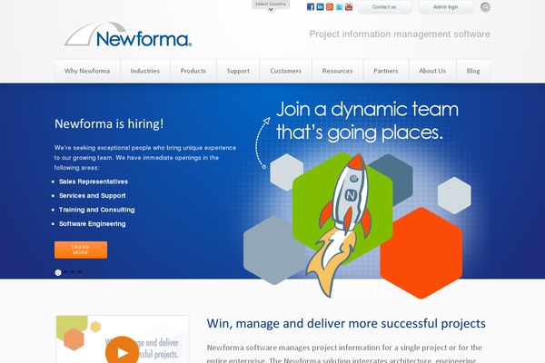
Task: Select the first carousel slide dot
Action: [x=58, y=272]
